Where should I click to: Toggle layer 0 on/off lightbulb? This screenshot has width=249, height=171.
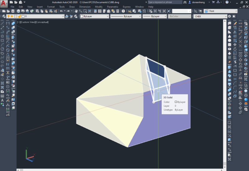[8, 16]
